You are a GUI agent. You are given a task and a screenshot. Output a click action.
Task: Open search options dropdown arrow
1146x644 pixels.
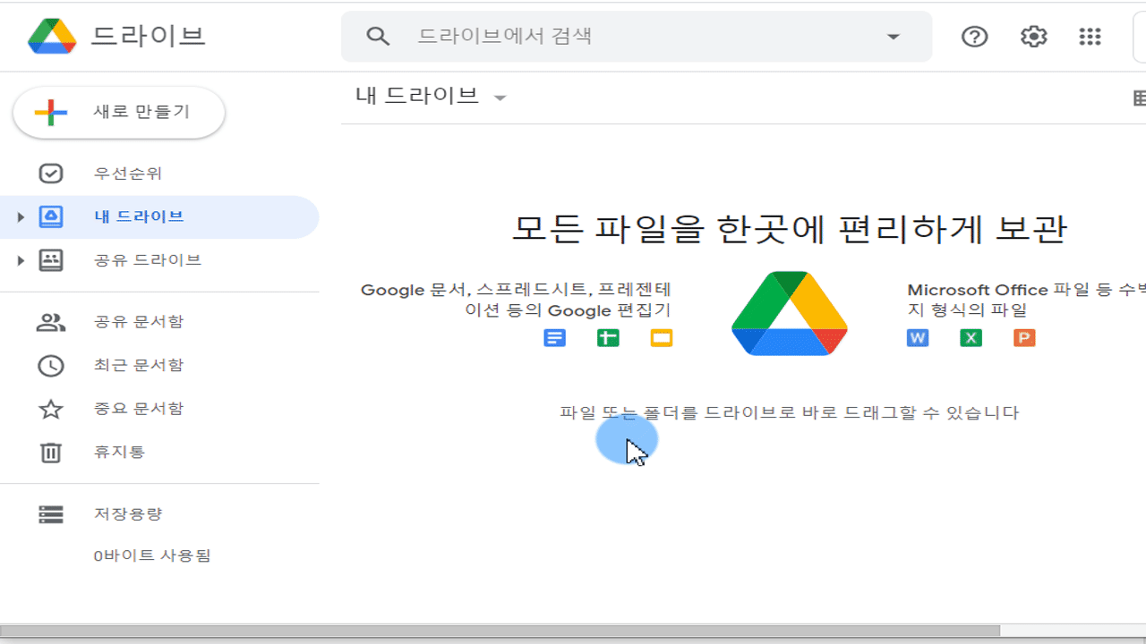pyautogui.click(x=893, y=37)
